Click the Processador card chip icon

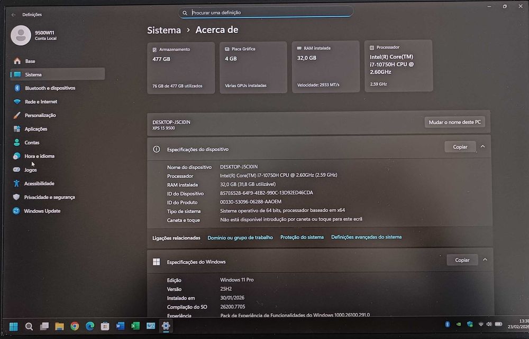(x=372, y=48)
